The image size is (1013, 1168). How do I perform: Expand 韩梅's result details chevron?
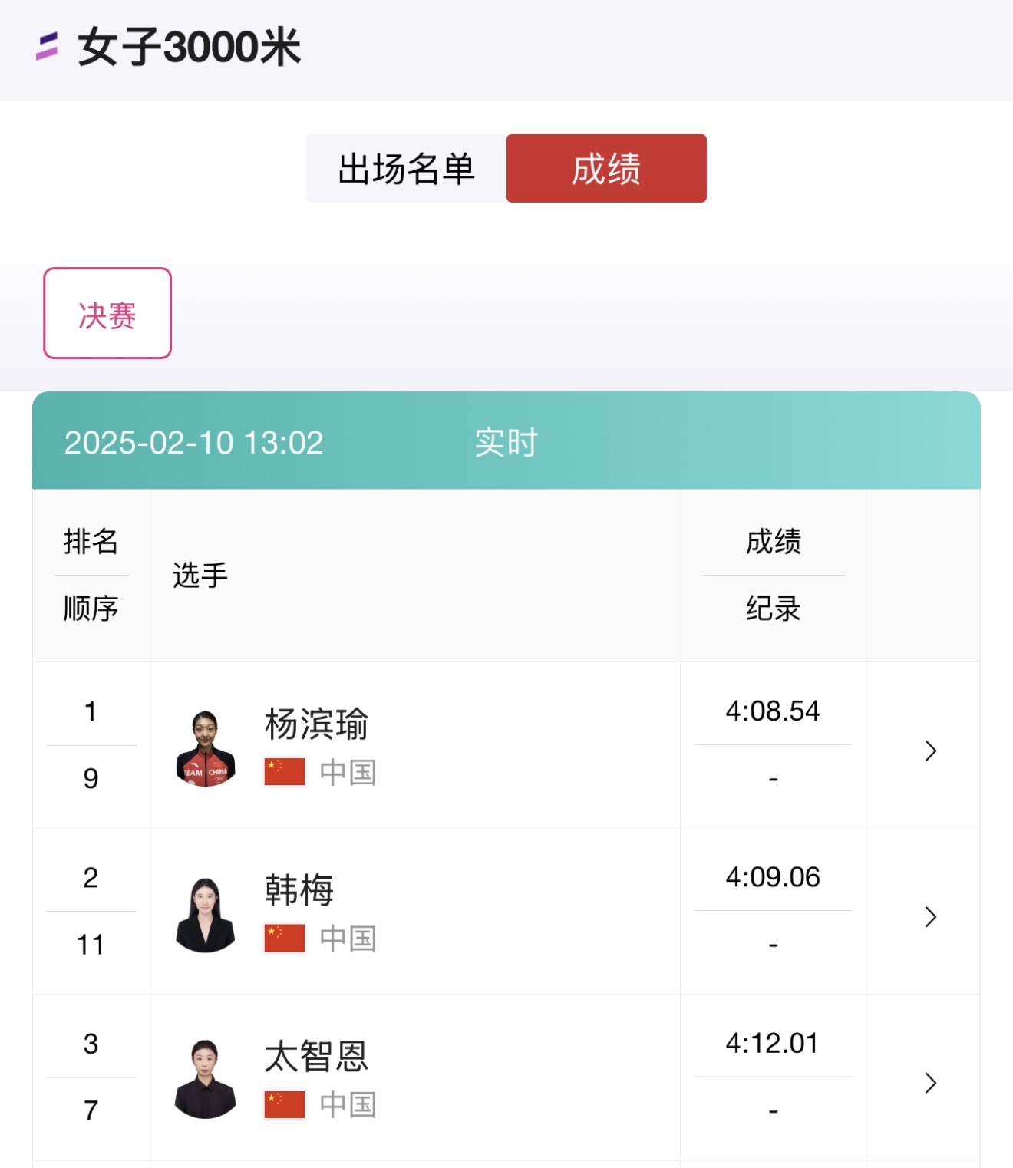930,916
